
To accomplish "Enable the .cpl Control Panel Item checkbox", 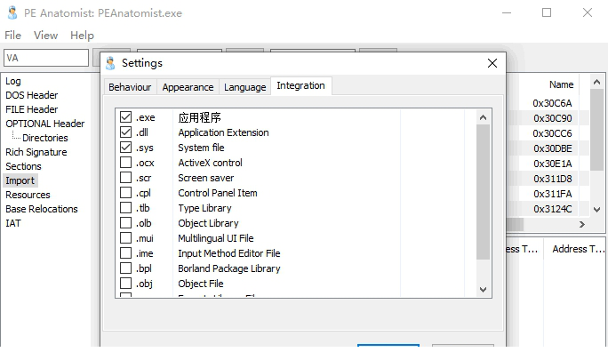I will [125, 193].
